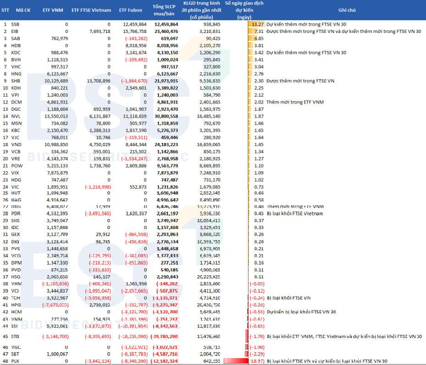Viewport: 426px width, 365px height.
Task: Select the 'Tổng SLCP mua/bán' header
Action: 164,11
